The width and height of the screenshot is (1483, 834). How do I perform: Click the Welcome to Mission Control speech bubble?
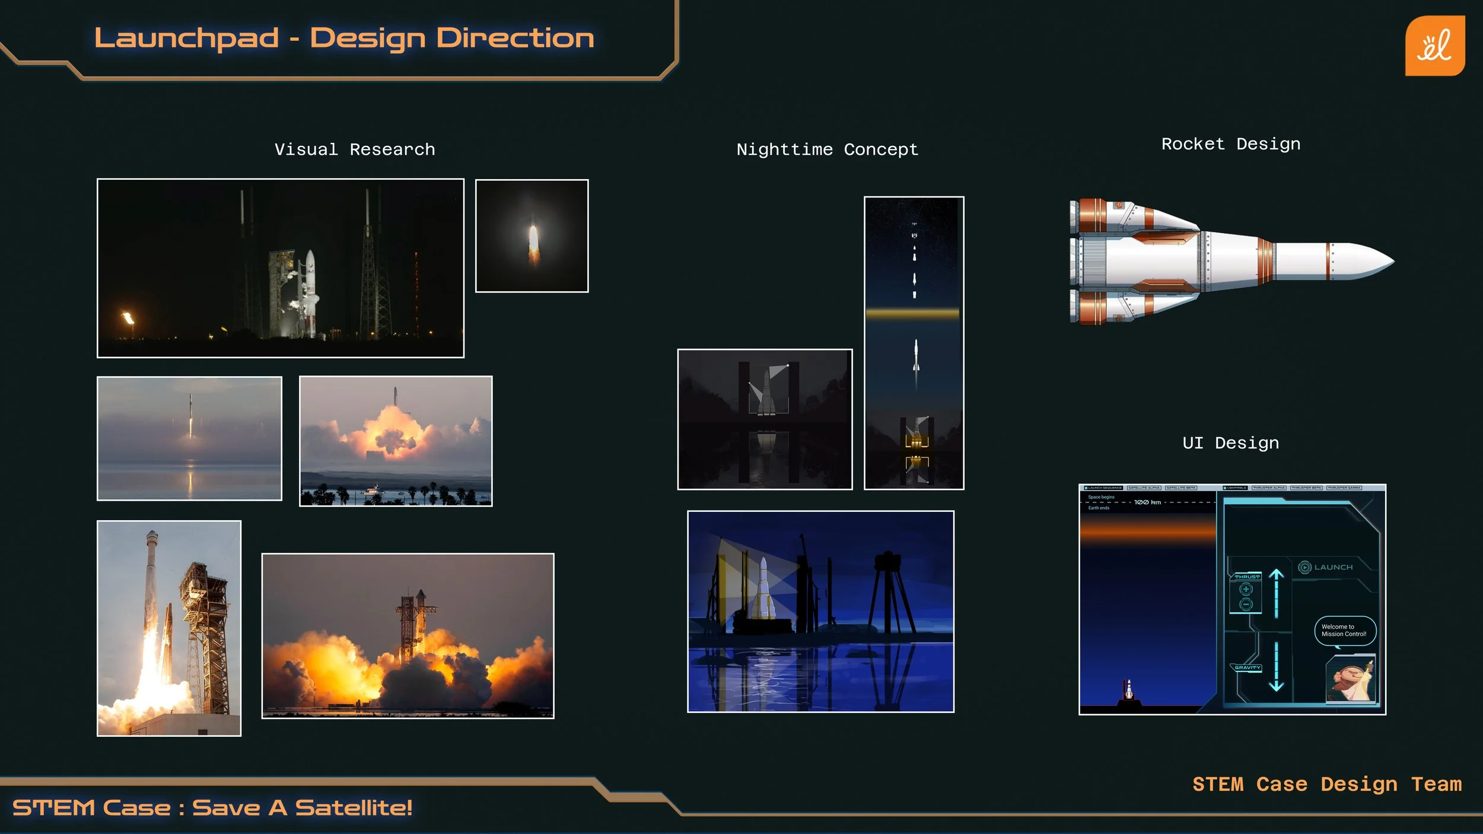point(1344,631)
